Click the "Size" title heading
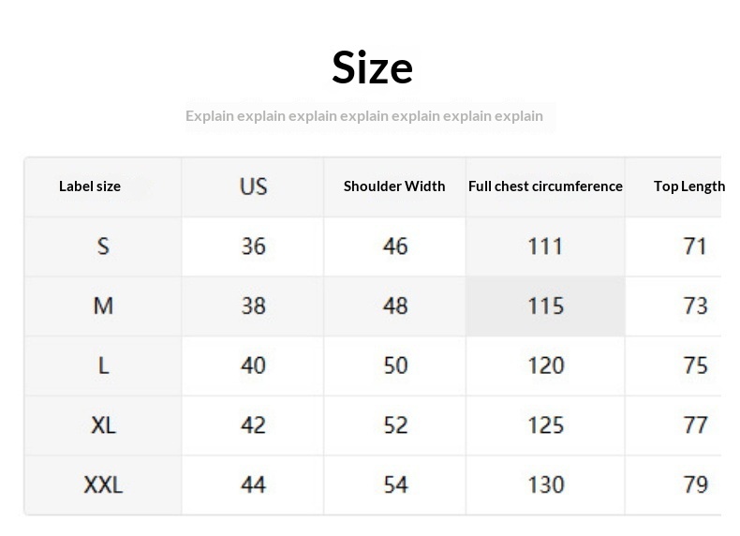Viewport: 740px width, 536px height. (372, 67)
